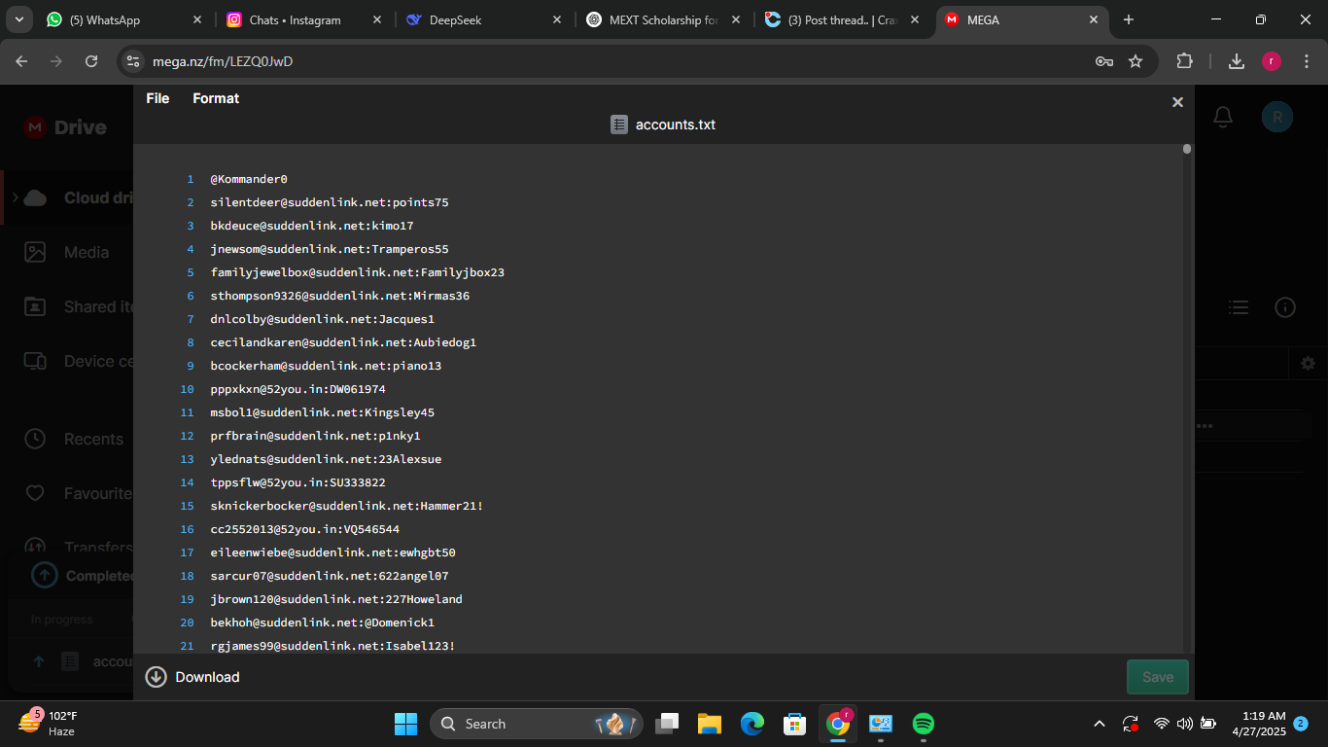1328x747 pixels.
Task: Open the File menu
Action: coord(157,98)
